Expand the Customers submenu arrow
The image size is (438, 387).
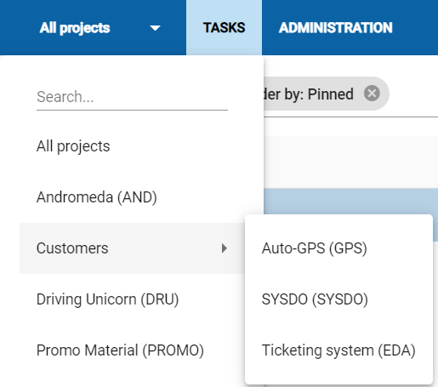225,248
